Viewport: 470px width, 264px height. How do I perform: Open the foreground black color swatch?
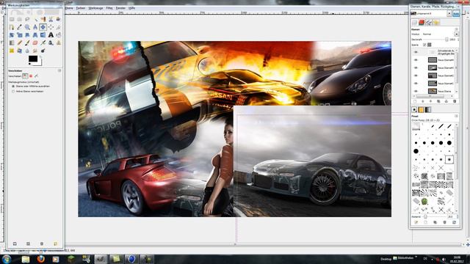[x=33, y=59]
